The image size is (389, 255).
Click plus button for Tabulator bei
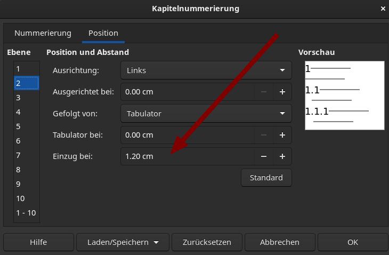(x=282, y=135)
